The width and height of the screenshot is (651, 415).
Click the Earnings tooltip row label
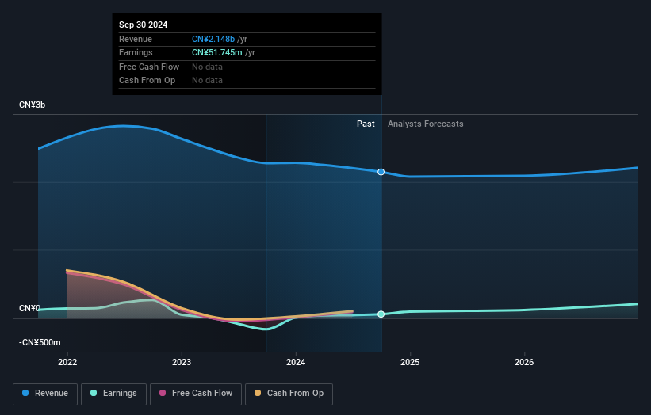136,52
